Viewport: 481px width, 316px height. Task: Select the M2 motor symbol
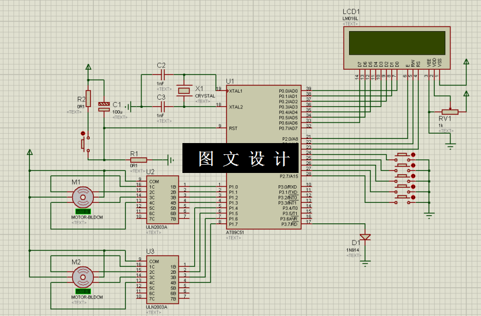[83, 277]
